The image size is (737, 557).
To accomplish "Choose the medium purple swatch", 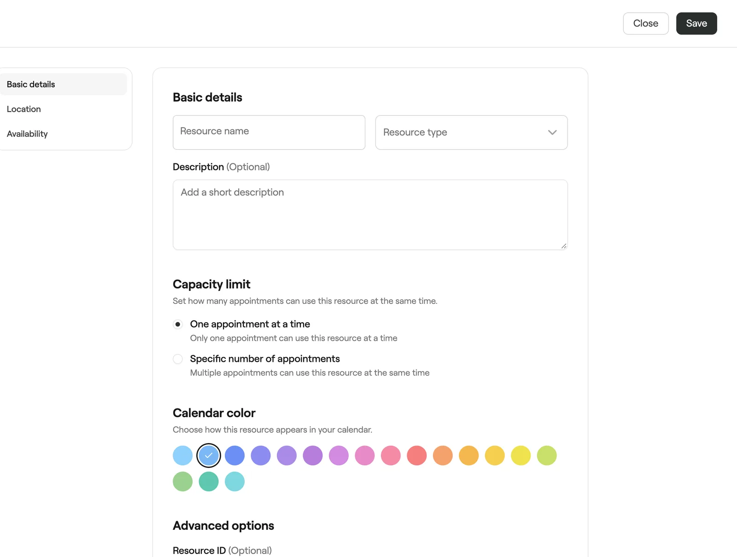I will [x=313, y=456].
